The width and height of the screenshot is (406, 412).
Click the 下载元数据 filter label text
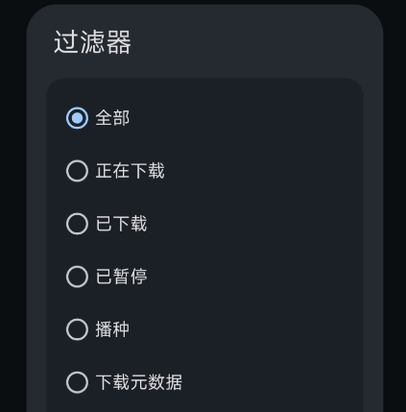click(x=139, y=382)
